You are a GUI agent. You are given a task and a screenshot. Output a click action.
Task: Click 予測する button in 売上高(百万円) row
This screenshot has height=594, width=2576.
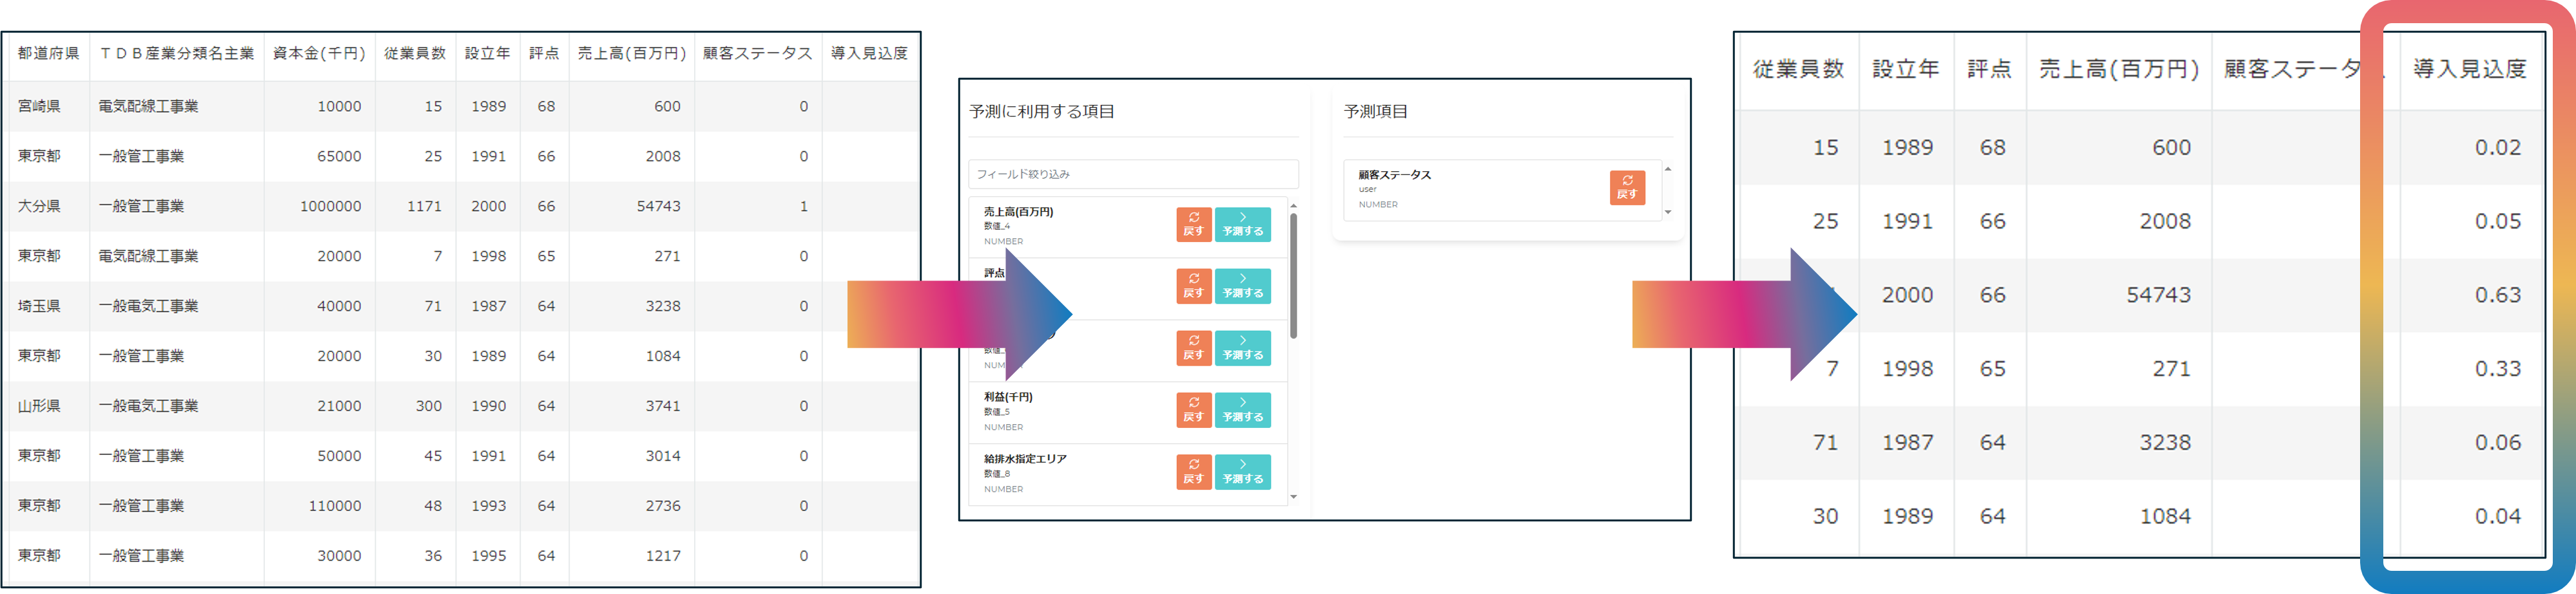[x=1242, y=225]
